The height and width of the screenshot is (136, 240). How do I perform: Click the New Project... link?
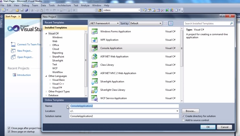click(25, 51)
